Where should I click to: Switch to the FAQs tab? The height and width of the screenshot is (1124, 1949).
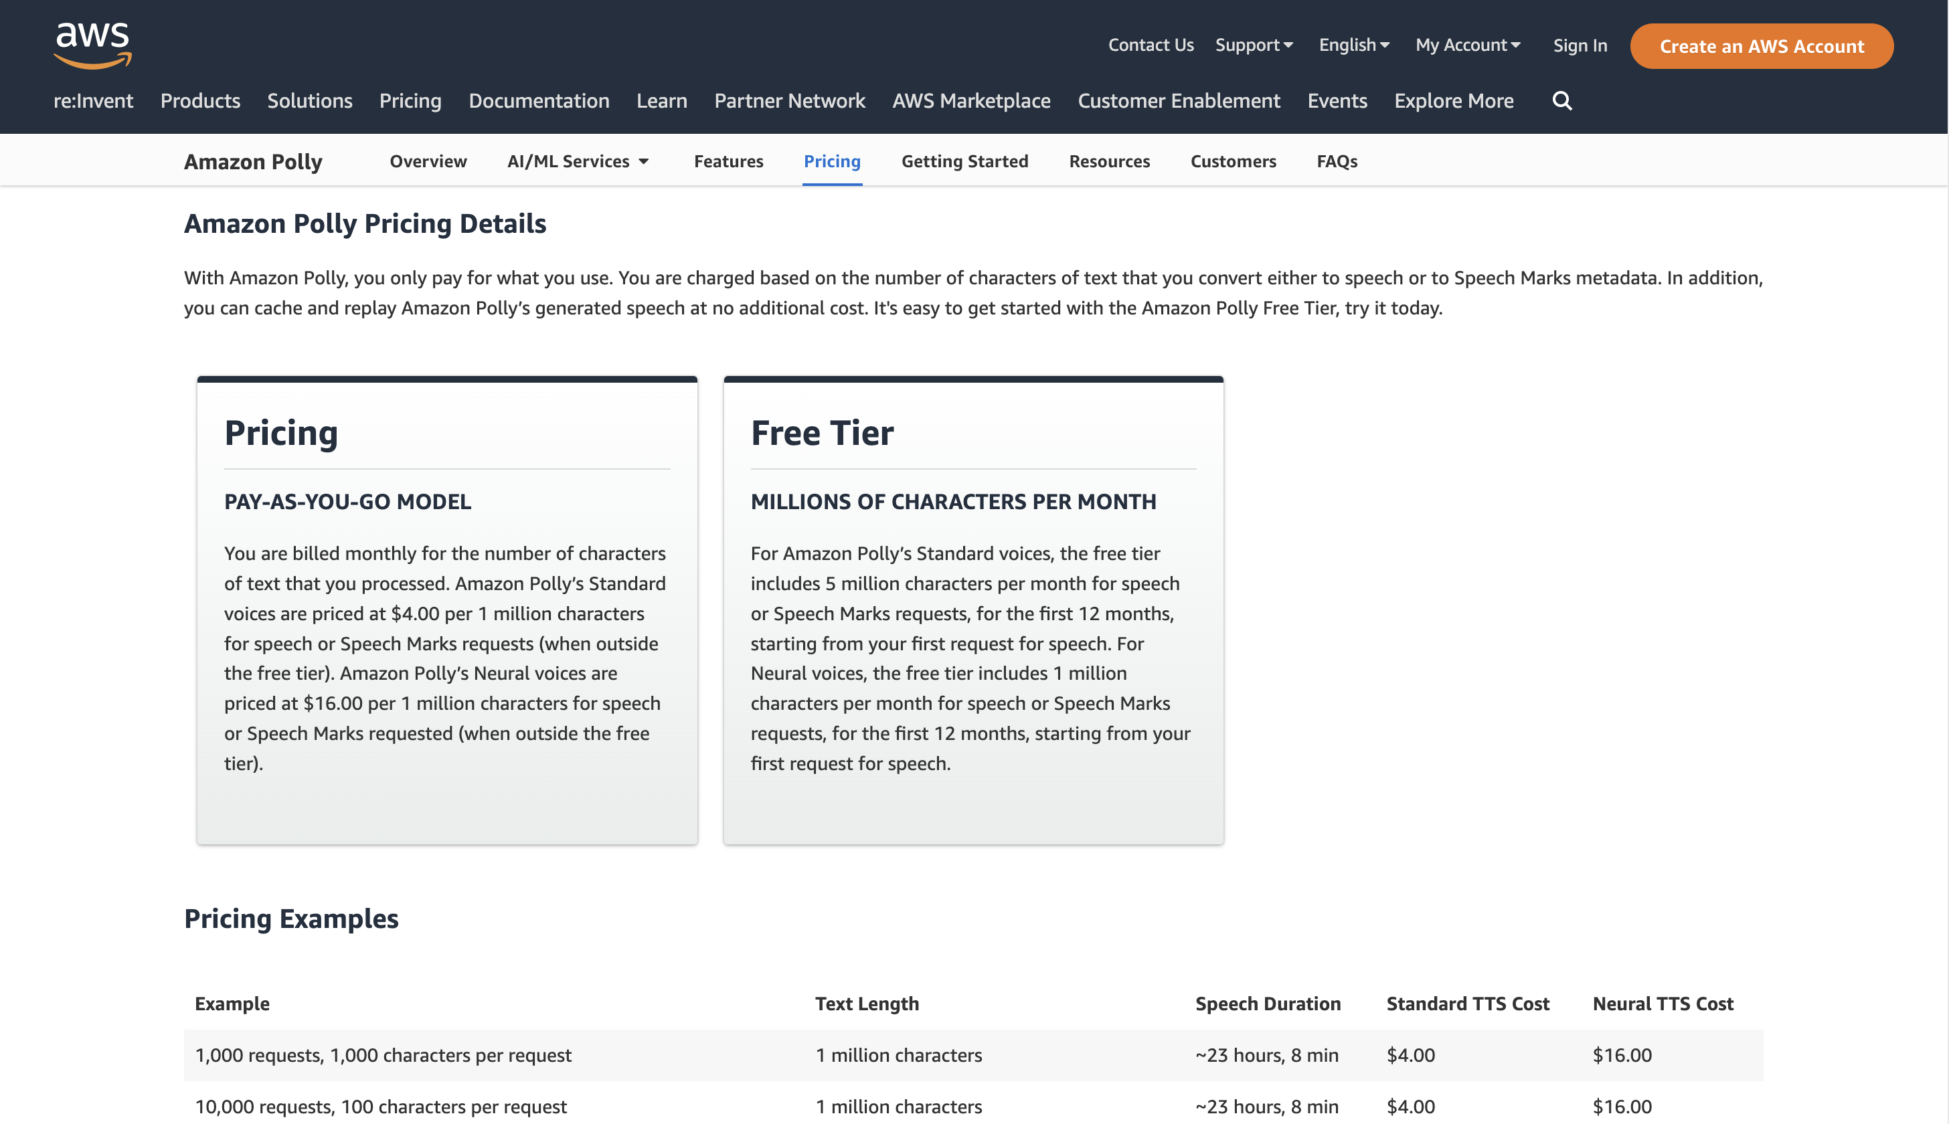(x=1337, y=161)
